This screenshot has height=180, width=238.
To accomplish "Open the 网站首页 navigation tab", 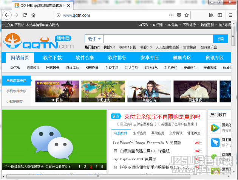I will coord(20,57).
